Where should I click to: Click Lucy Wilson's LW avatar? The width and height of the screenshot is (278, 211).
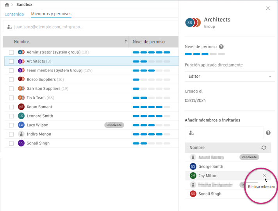click(x=21, y=125)
